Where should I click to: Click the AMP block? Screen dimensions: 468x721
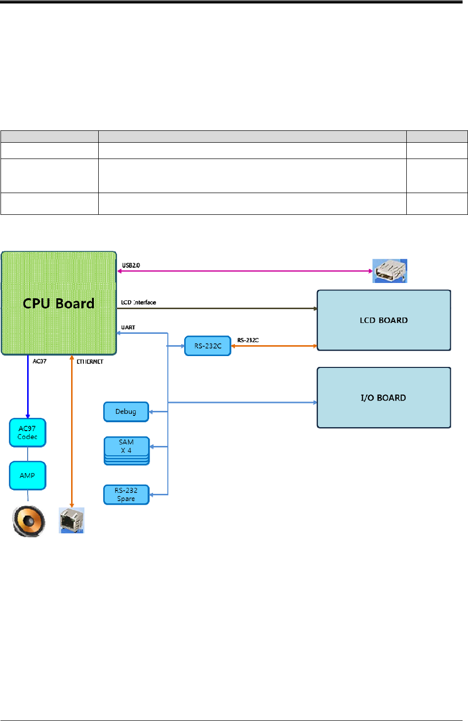pyautogui.click(x=28, y=476)
